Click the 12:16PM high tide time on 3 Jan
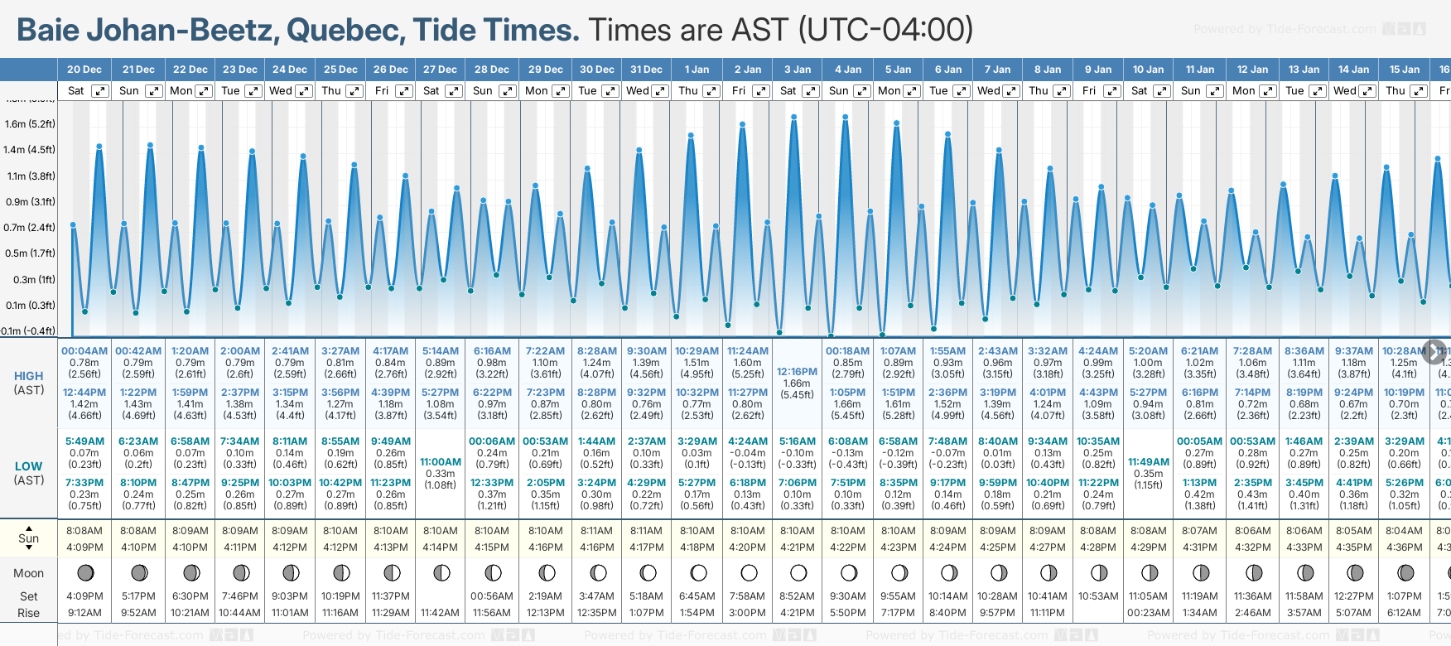Image resolution: width=1451 pixels, height=646 pixels. [797, 372]
